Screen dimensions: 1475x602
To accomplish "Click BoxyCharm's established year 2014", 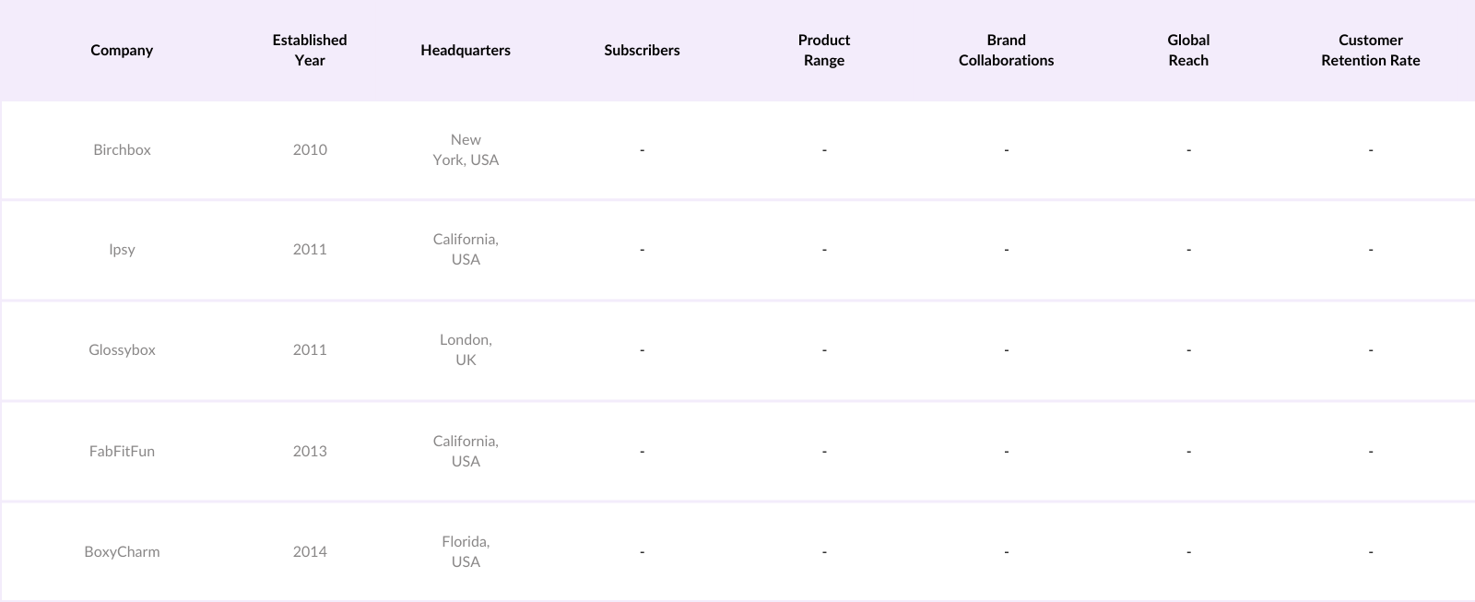I will click(x=310, y=551).
